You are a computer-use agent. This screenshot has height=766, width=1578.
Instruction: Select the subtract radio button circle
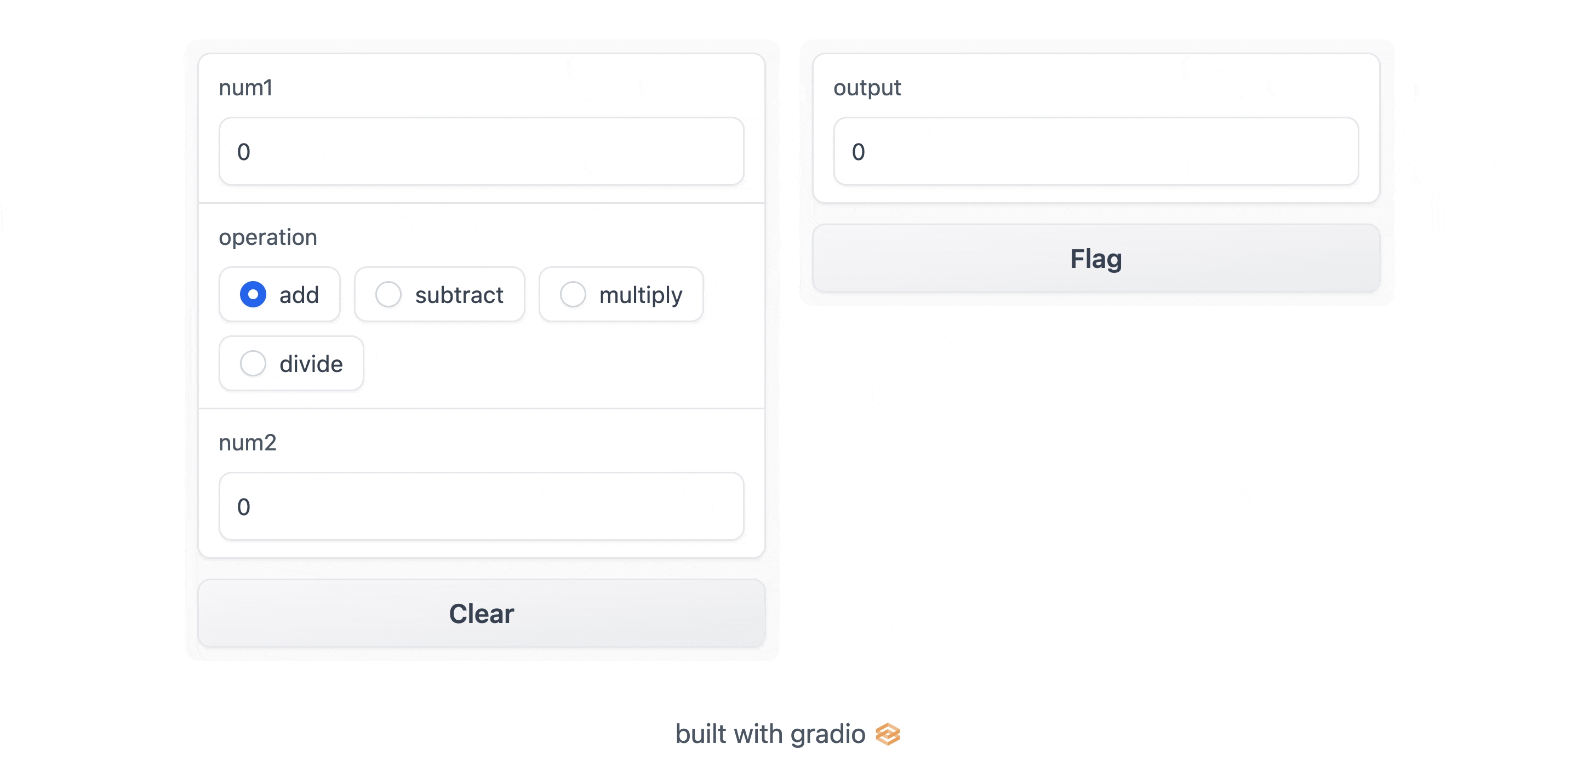(388, 295)
